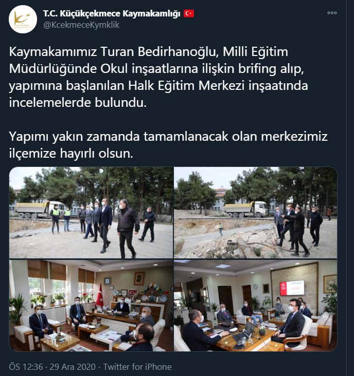The image size is (354, 376).
Task: Click the Halk Eğitim Merkezi text line
Action: click(x=158, y=86)
